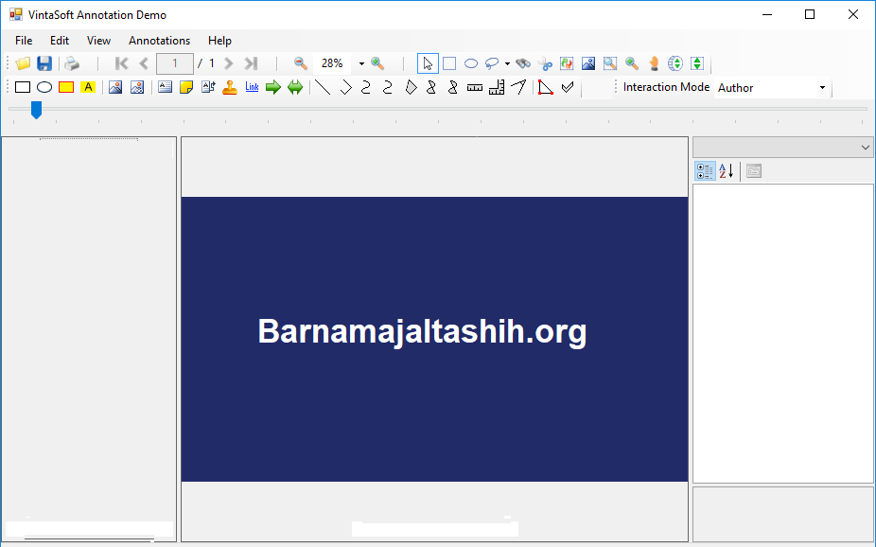Add a ruler measurement annotation
This screenshot has width=876, height=547.
click(475, 87)
